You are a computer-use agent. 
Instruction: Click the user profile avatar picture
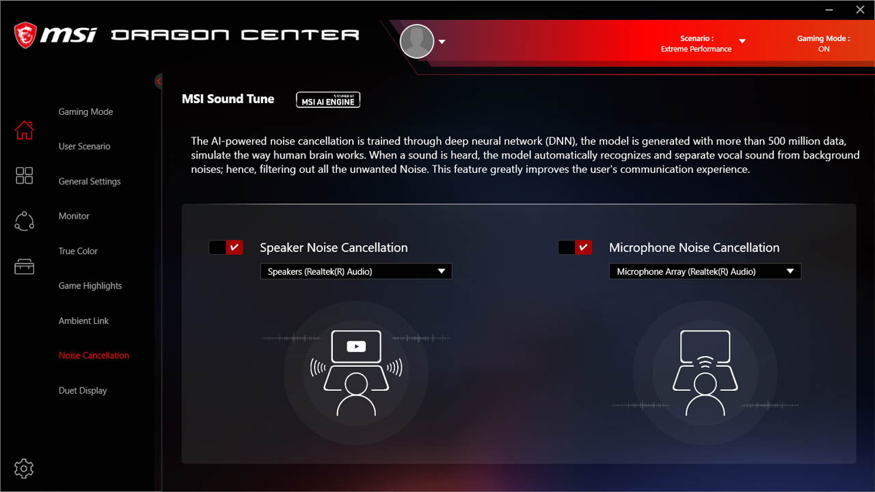coord(417,42)
